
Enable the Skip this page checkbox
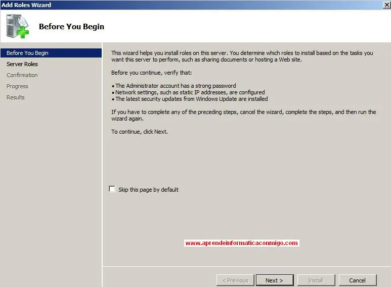coord(112,189)
